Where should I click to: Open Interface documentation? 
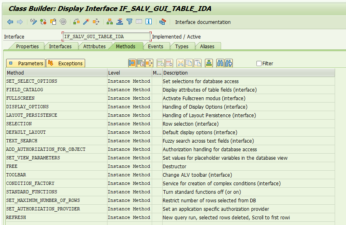(202, 22)
